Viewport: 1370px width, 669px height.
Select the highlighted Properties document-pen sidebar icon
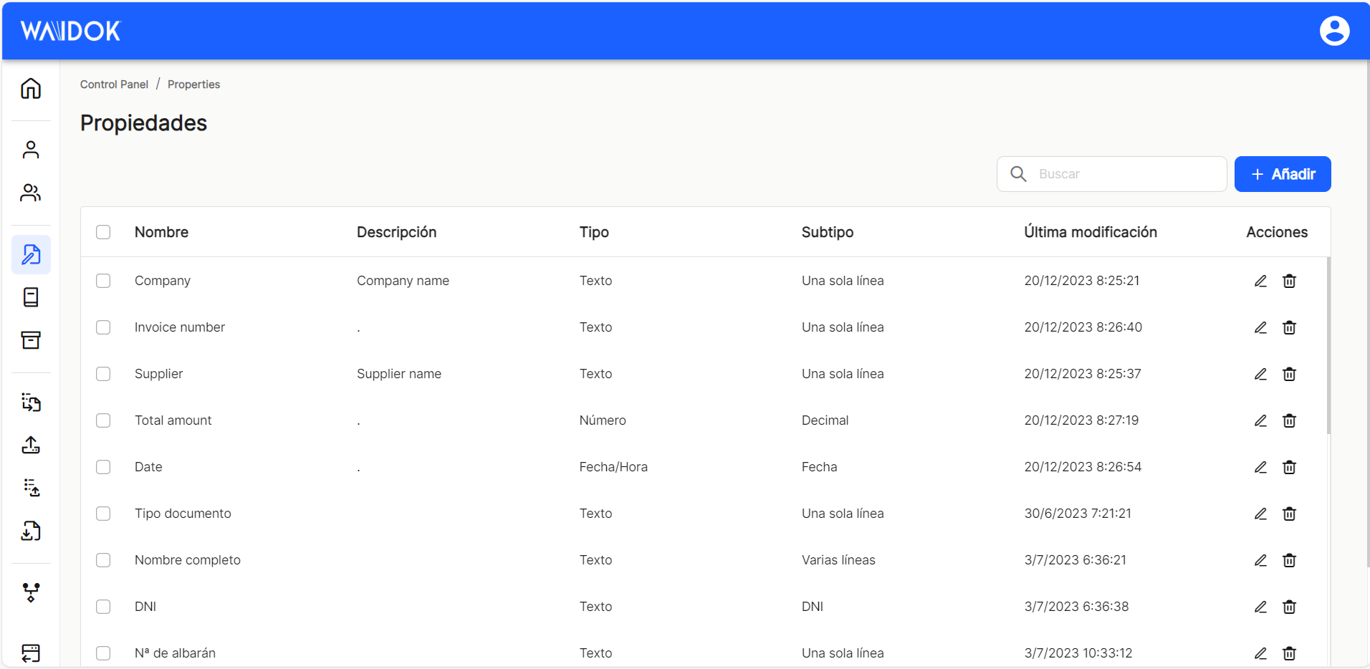point(31,254)
